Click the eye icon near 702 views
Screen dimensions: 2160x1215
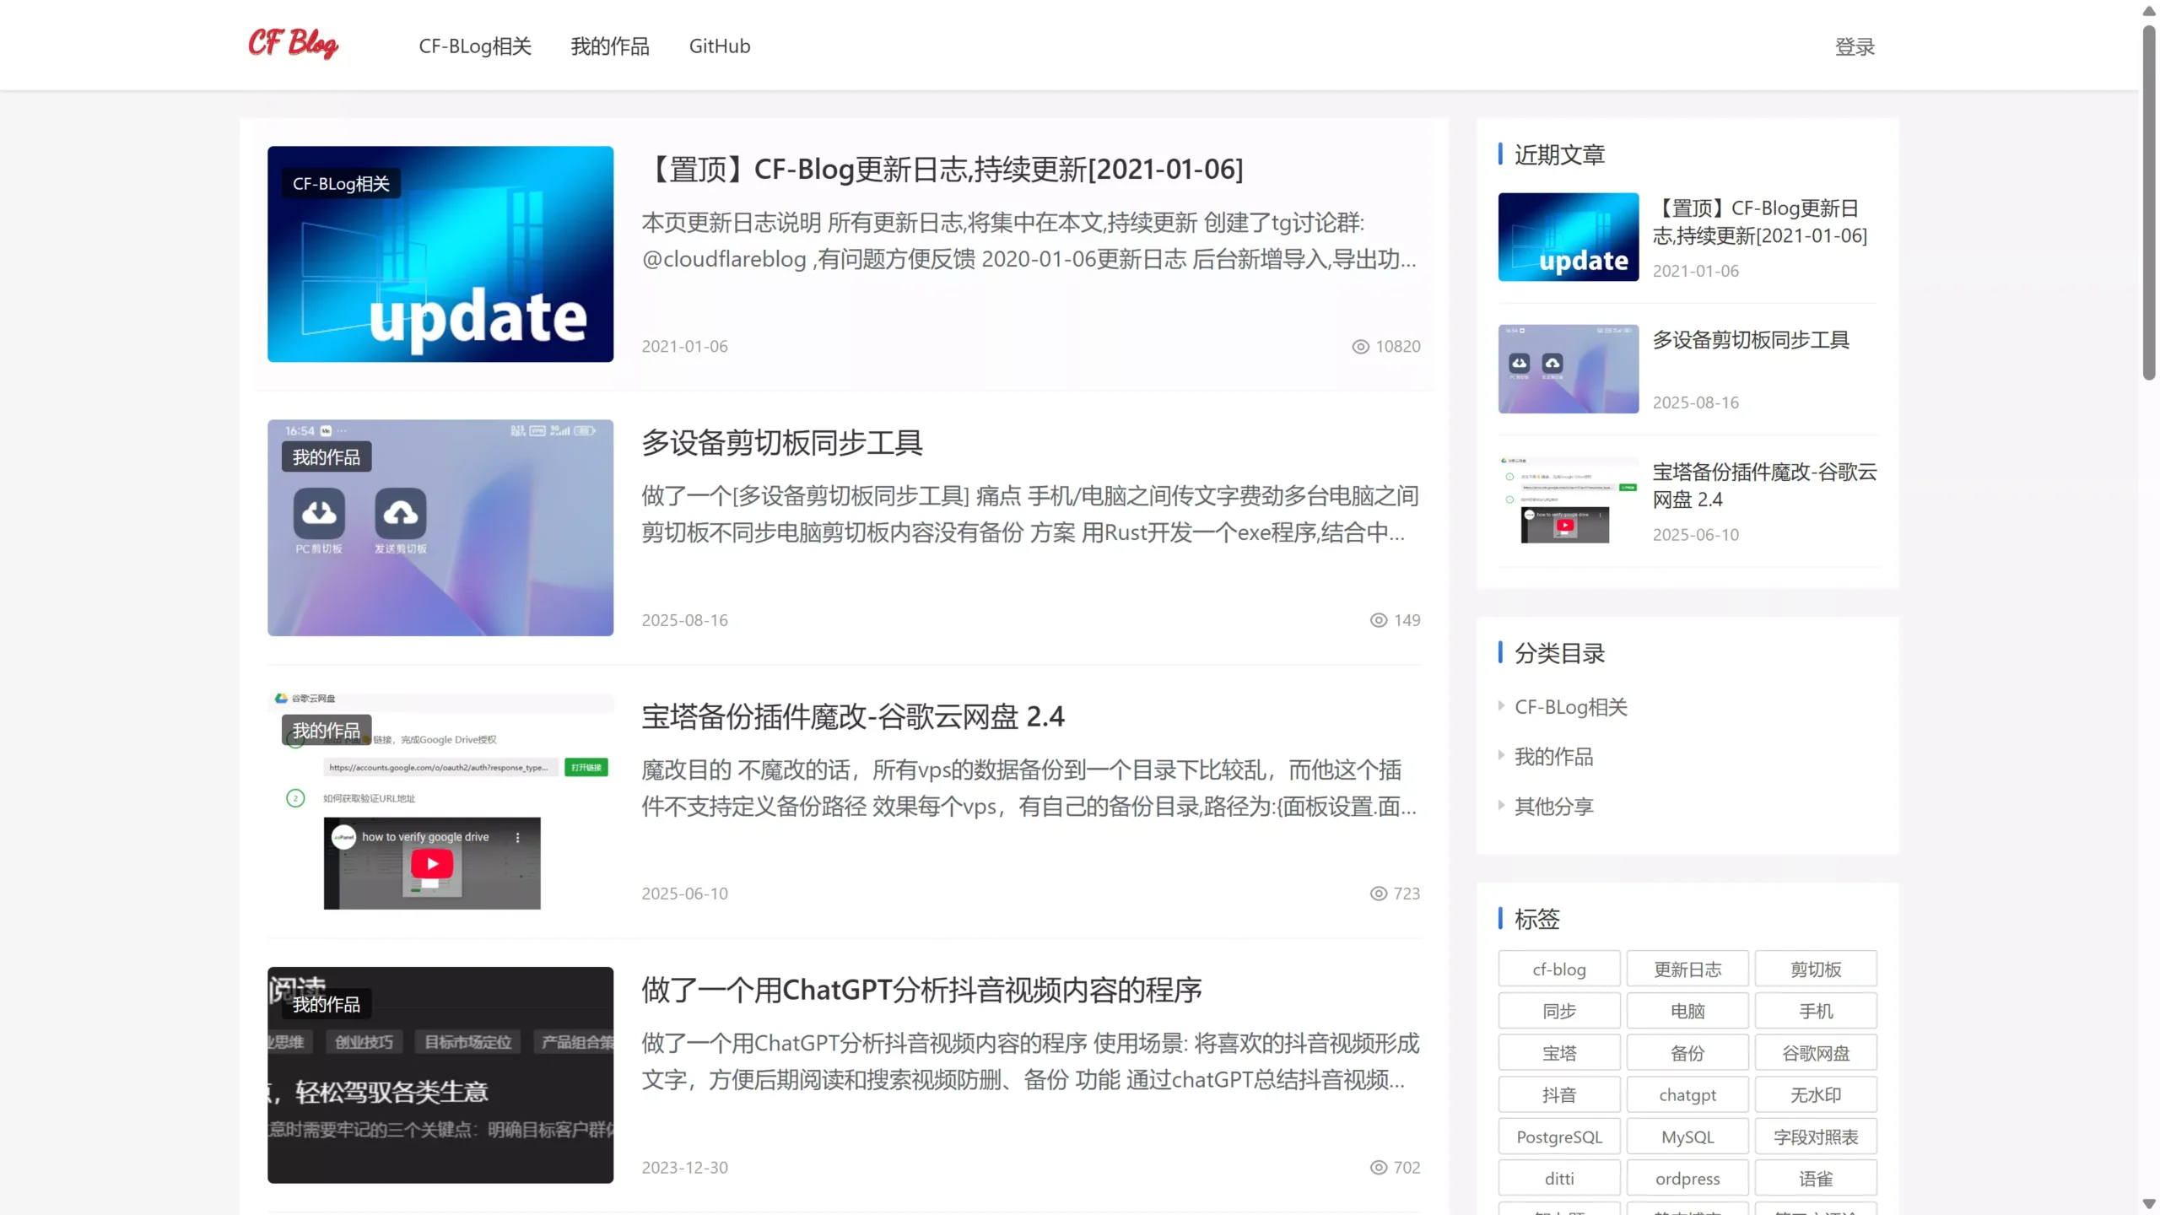pyautogui.click(x=1378, y=1167)
